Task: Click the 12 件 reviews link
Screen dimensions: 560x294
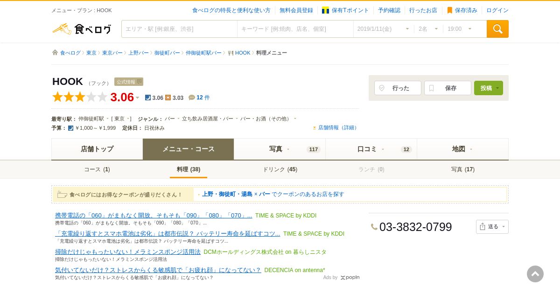Action: [x=203, y=98]
